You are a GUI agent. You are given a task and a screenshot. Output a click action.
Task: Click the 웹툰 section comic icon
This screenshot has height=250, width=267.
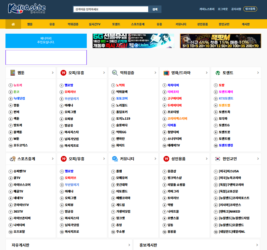[x=13, y=73]
